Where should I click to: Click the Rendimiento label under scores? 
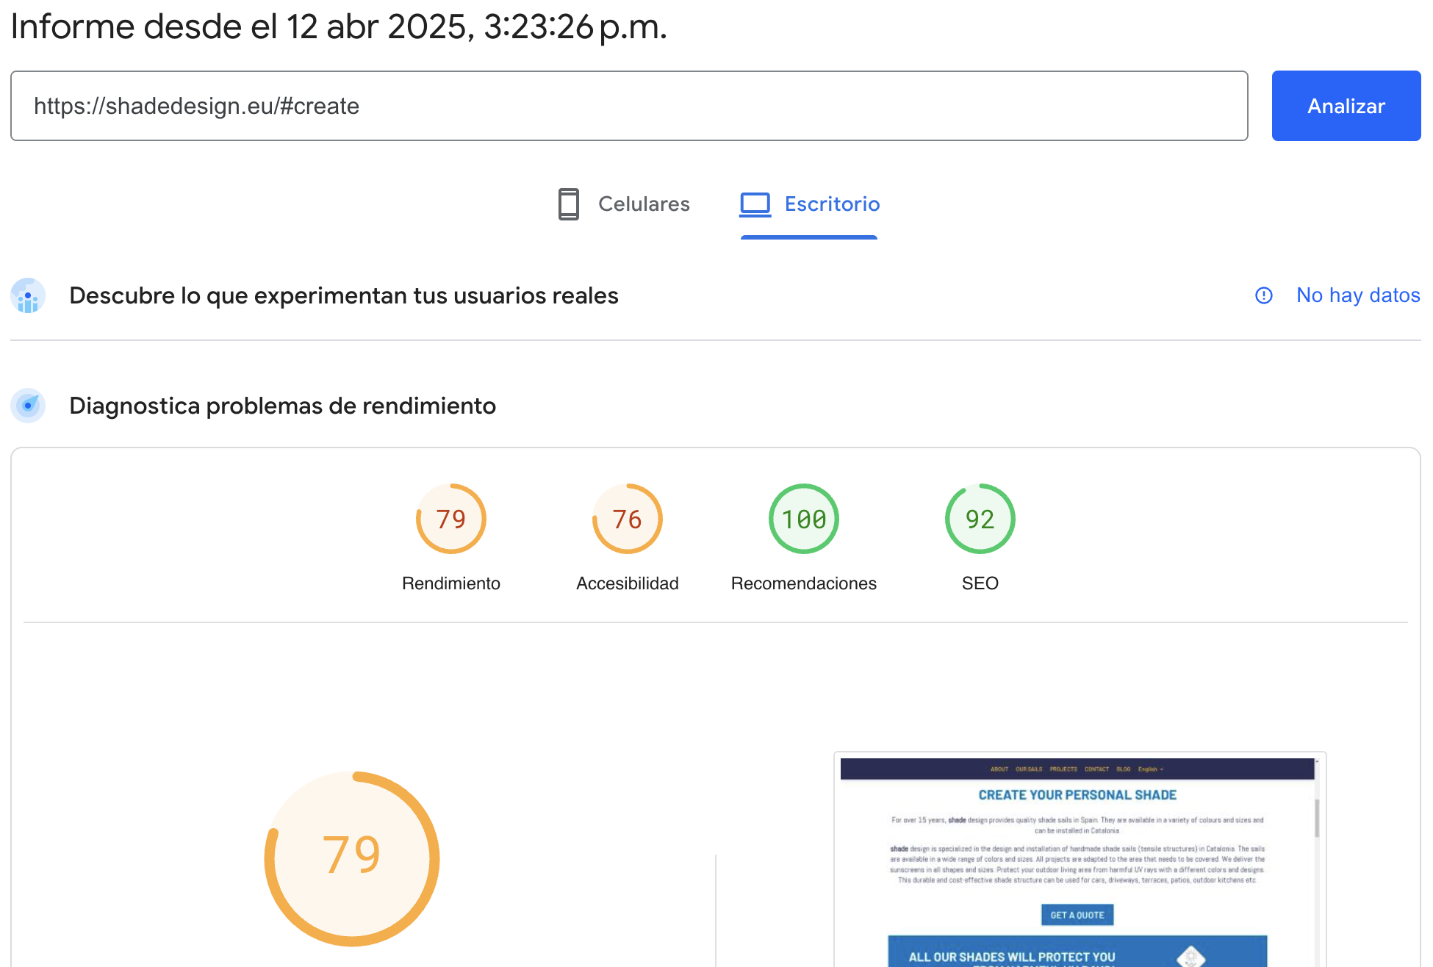point(450,583)
